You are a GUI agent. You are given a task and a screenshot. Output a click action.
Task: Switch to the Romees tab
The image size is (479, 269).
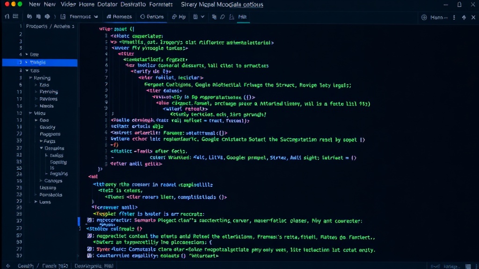(119, 17)
